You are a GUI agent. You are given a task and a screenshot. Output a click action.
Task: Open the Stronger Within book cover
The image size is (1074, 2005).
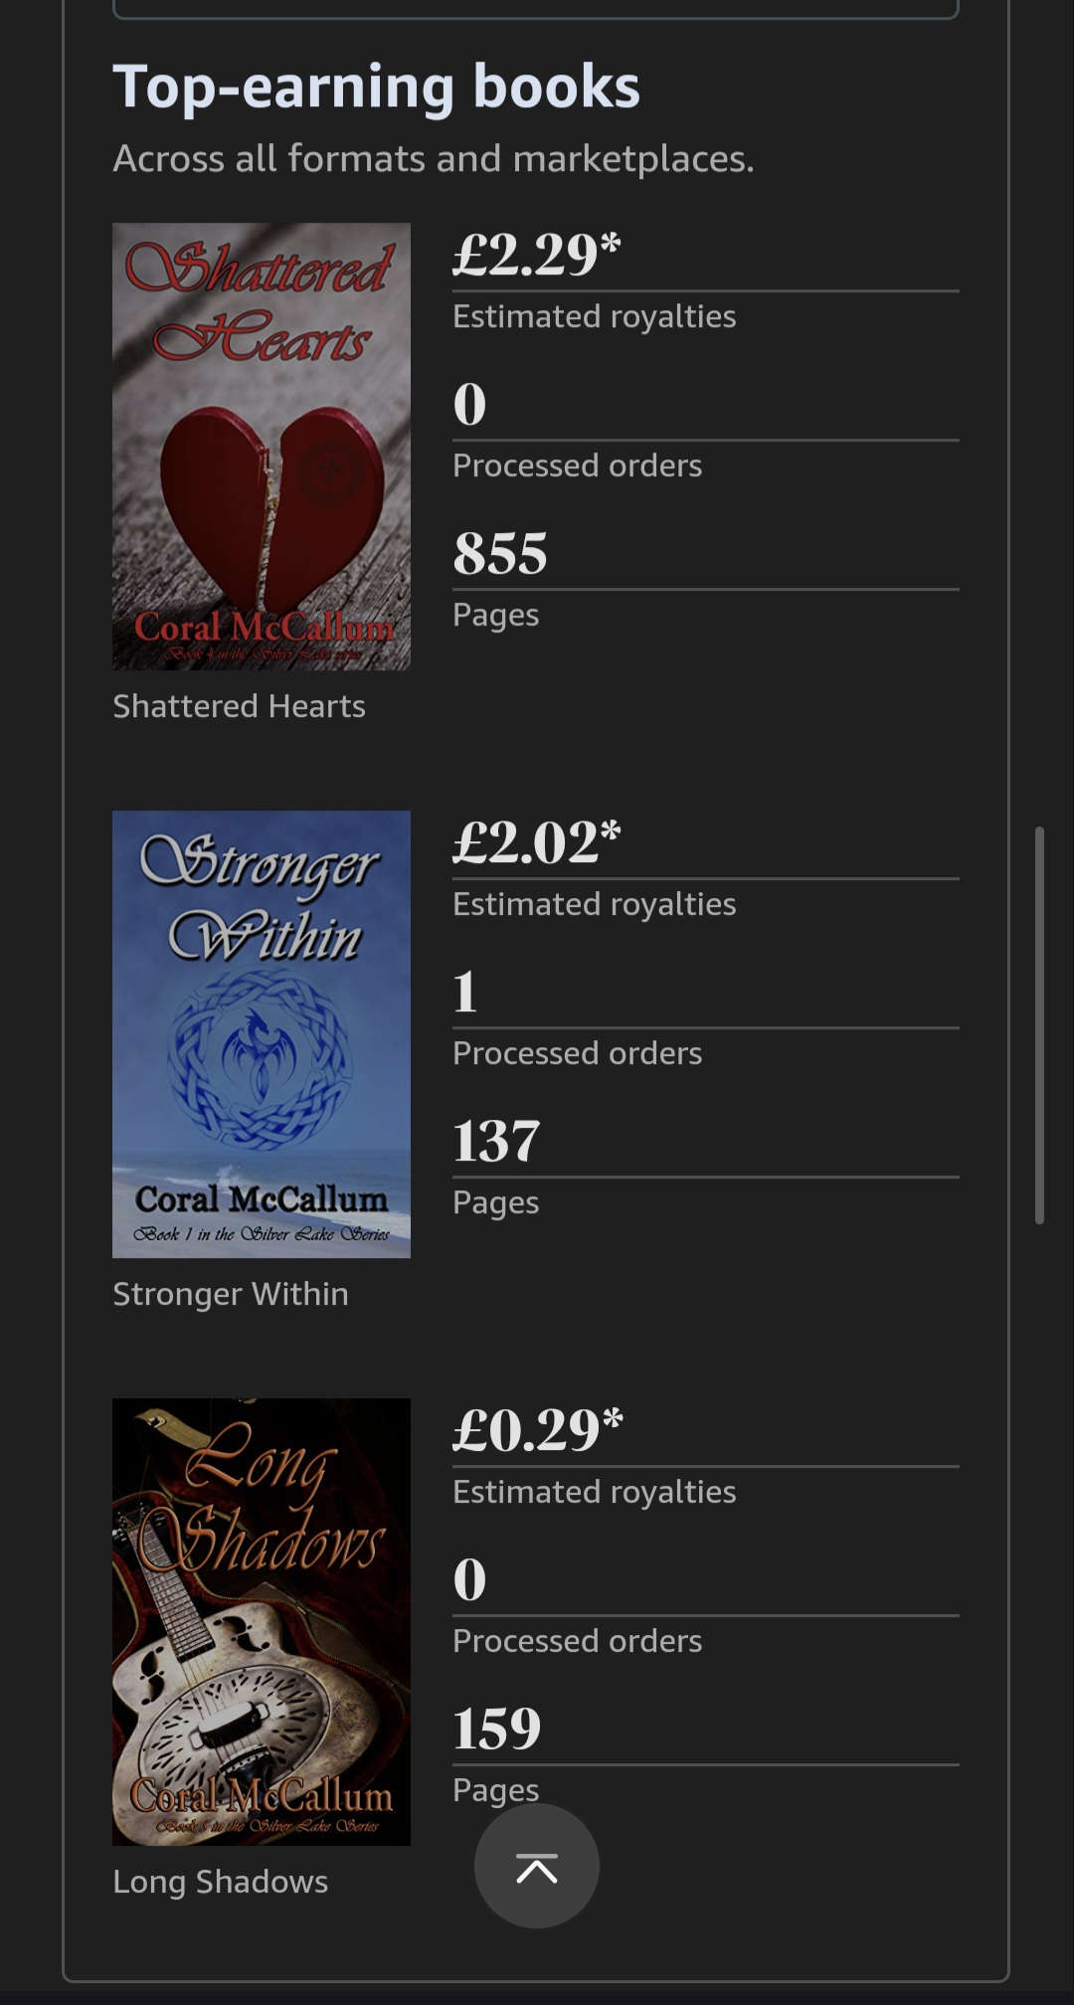coord(262,1034)
